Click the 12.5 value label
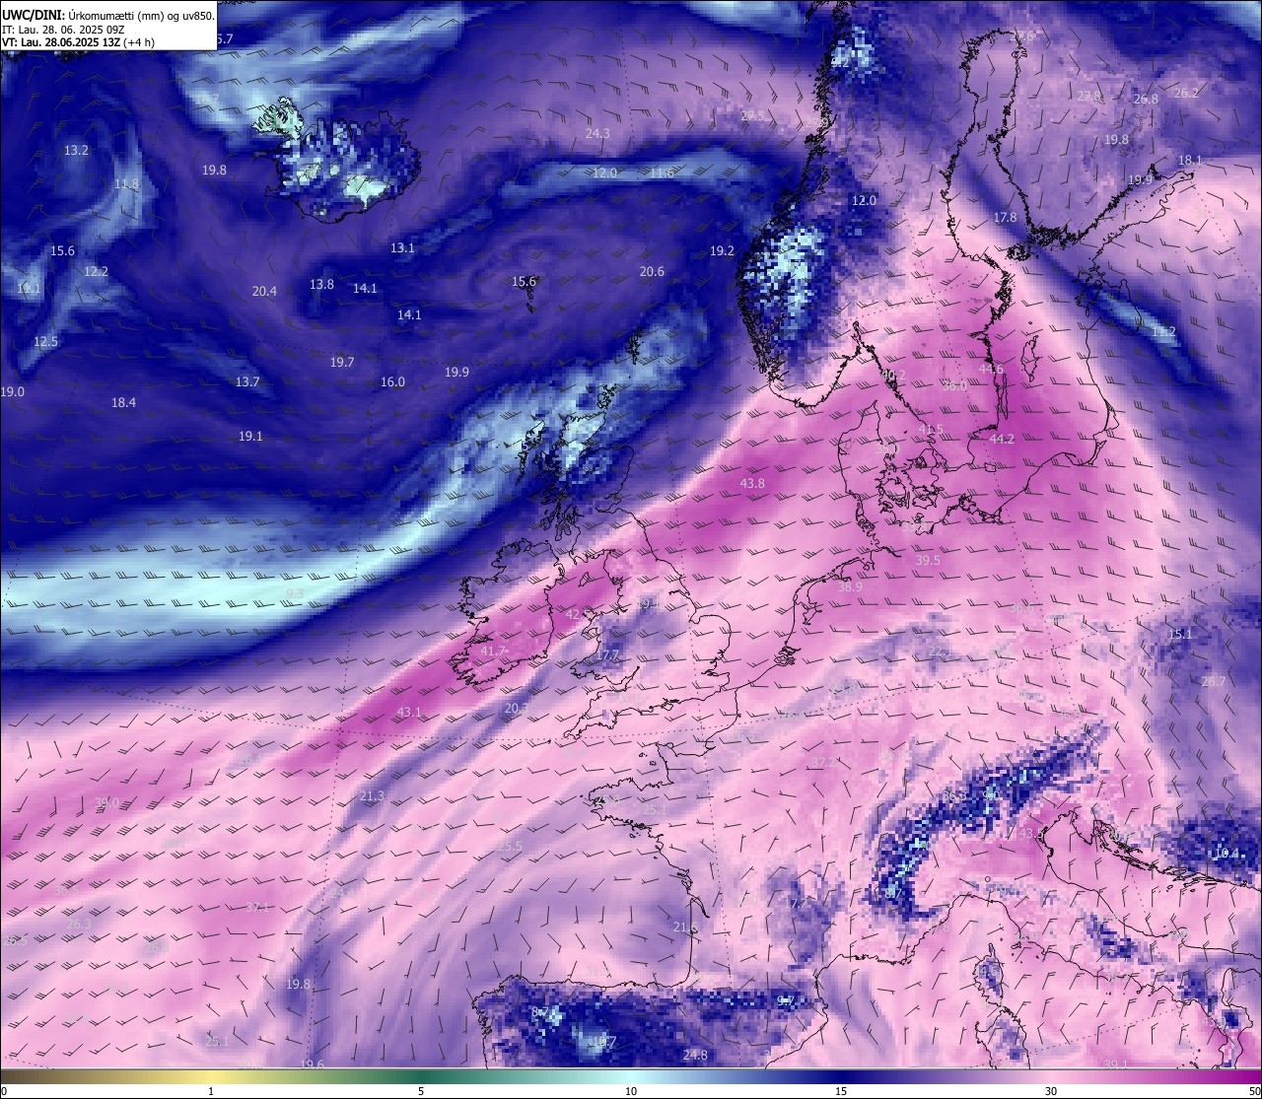The height and width of the screenshot is (1099, 1262). pos(45,342)
